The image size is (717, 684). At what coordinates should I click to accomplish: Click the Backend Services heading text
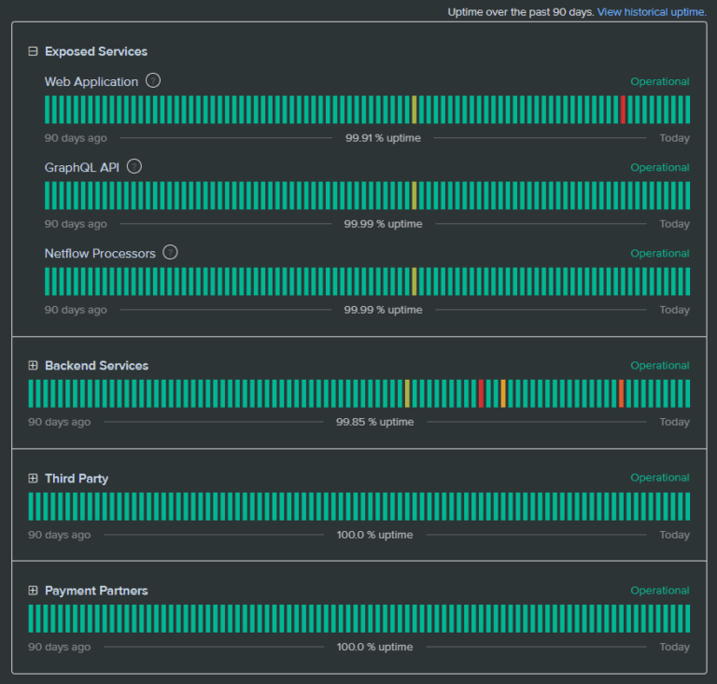96,366
